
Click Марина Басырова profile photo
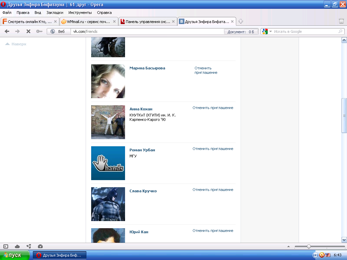(x=108, y=81)
